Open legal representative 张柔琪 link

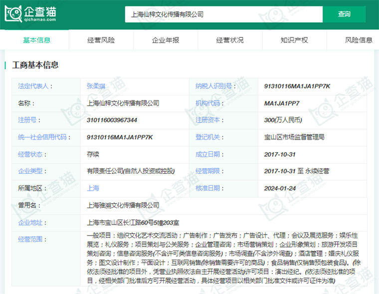(96, 86)
